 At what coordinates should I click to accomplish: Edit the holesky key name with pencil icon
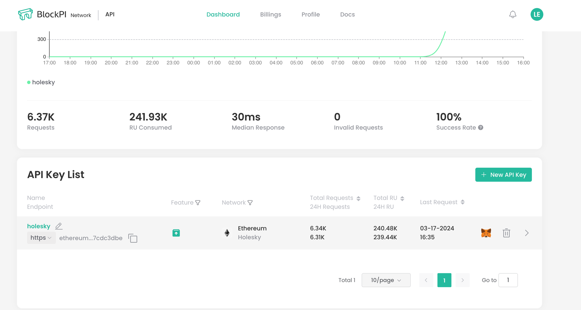coord(59,226)
